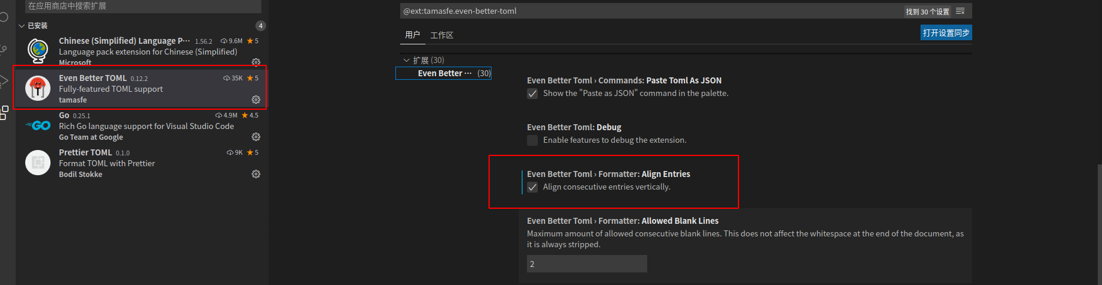1102x285 pixels.
Task: Switch to the 用户 settings tab
Action: pyautogui.click(x=412, y=35)
